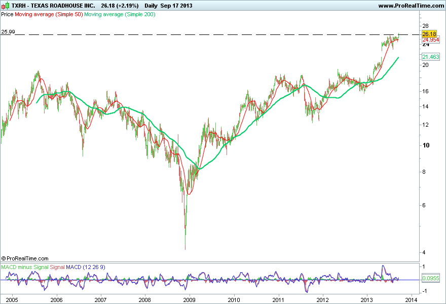Click the 2007 year label on time axis
This screenshot has height=304, width=446.
[x=100, y=300]
